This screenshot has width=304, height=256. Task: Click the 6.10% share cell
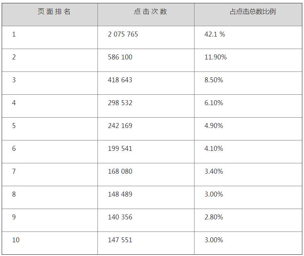[x=214, y=103]
